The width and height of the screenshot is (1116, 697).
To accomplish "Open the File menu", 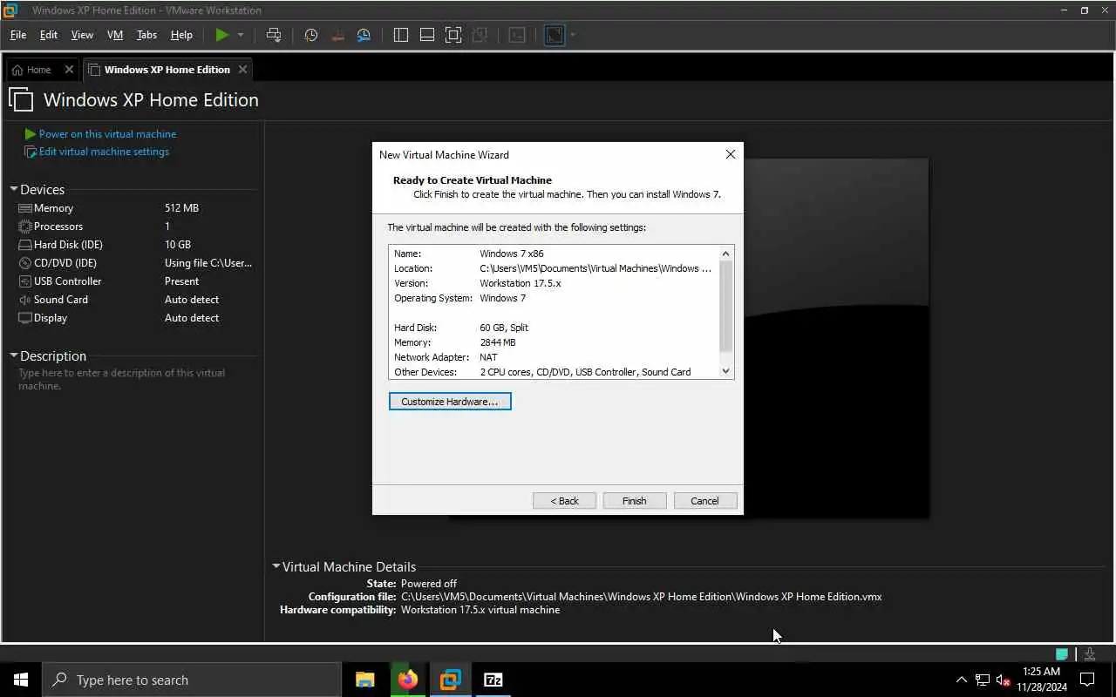I will [18, 35].
